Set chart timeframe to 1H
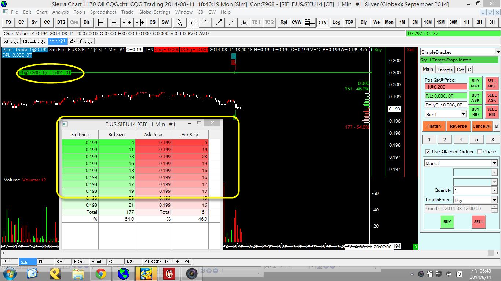 pyautogui.click(x=466, y=22)
